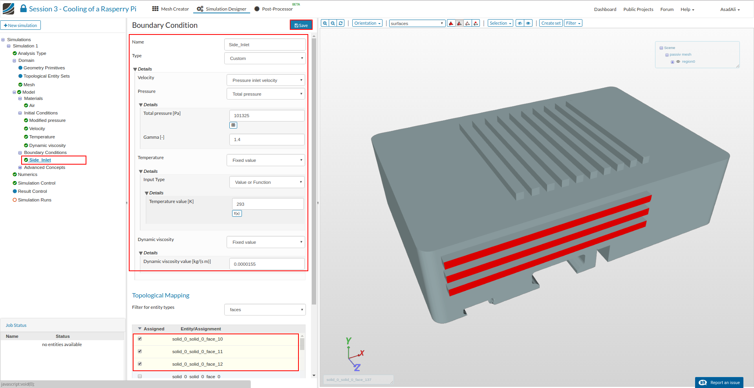Click the Create set button
Viewport: 754px width, 388px height.
[x=551, y=23]
